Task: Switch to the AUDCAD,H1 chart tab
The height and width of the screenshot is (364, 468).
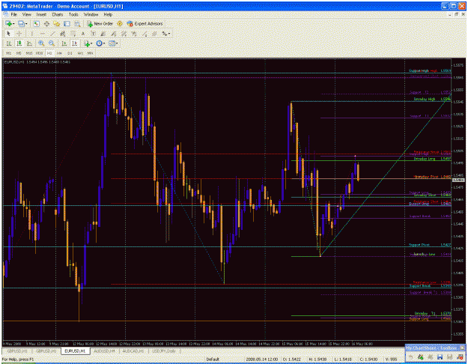Action: coord(133,351)
